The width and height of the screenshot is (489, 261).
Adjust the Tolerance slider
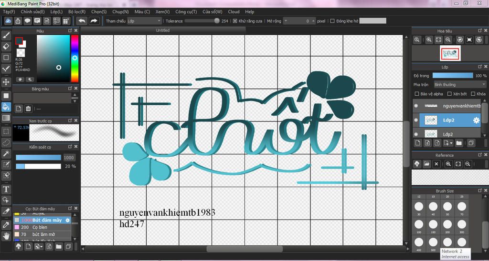click(202, 21)
